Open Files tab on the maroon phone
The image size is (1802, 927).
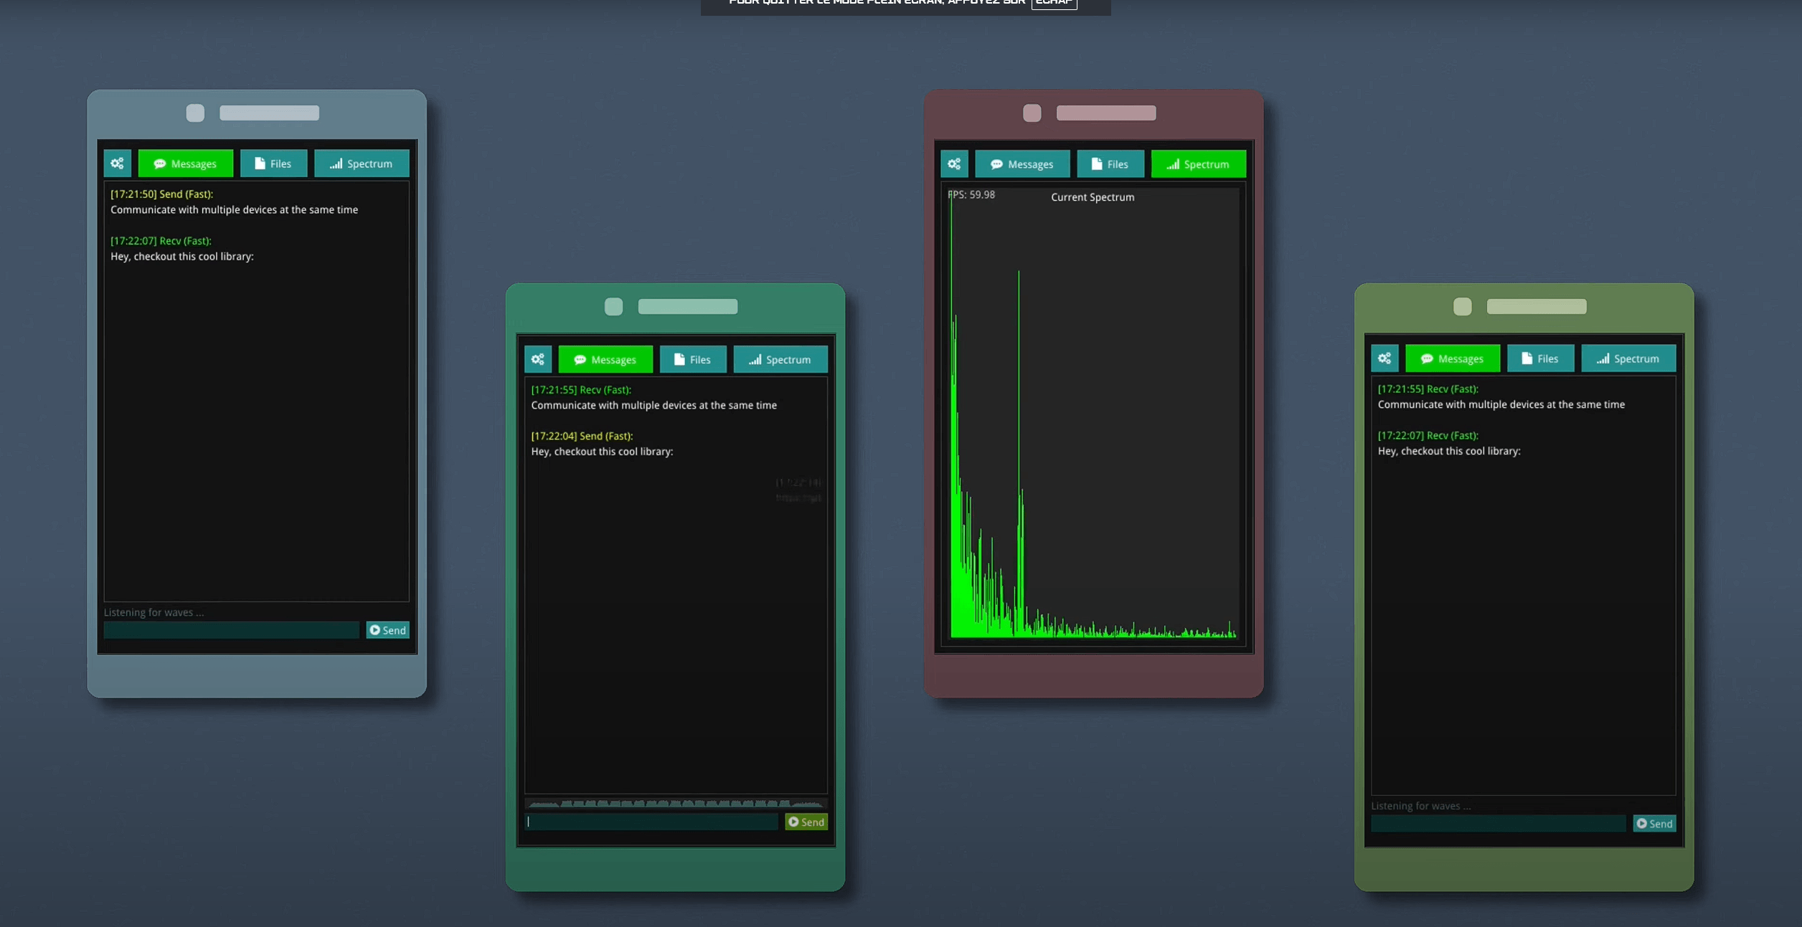pos(1110,164)
